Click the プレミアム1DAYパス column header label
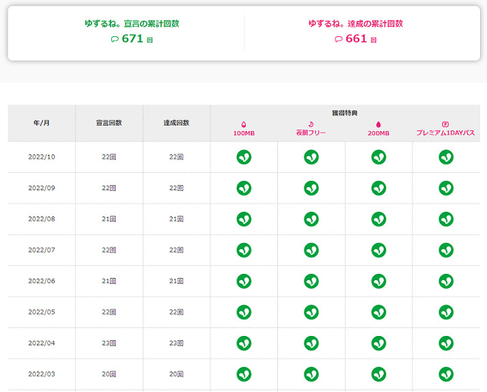This screenshot has width=487, height=392. point(445,133)
